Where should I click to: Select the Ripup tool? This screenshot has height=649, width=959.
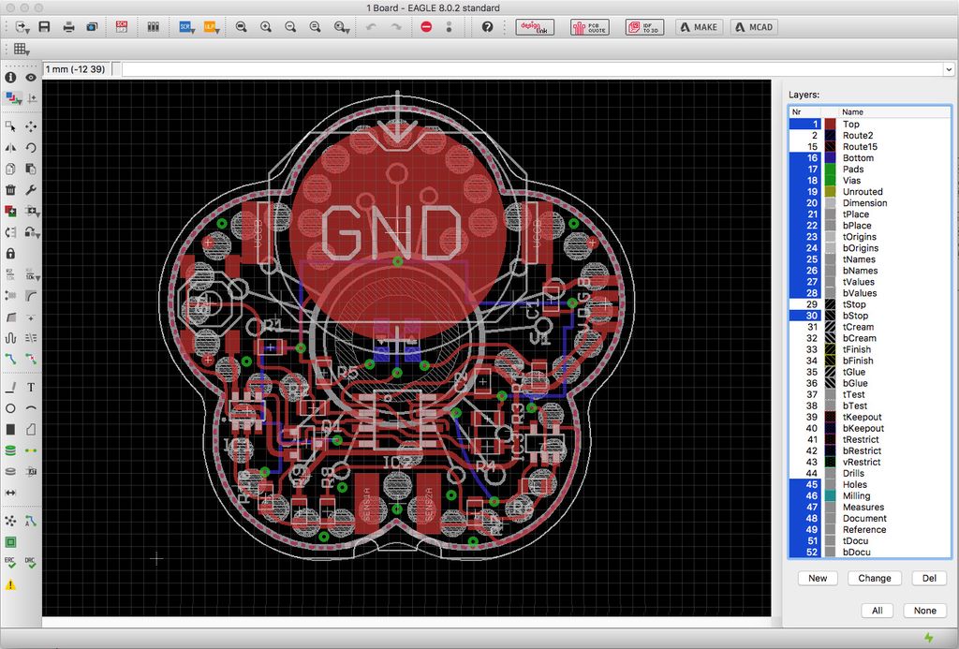pos(31,359)
